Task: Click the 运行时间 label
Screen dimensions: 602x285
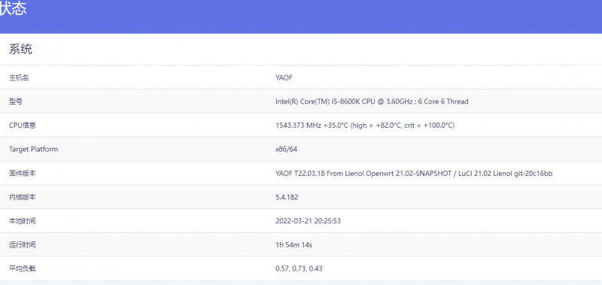Action: coord(23,244)
